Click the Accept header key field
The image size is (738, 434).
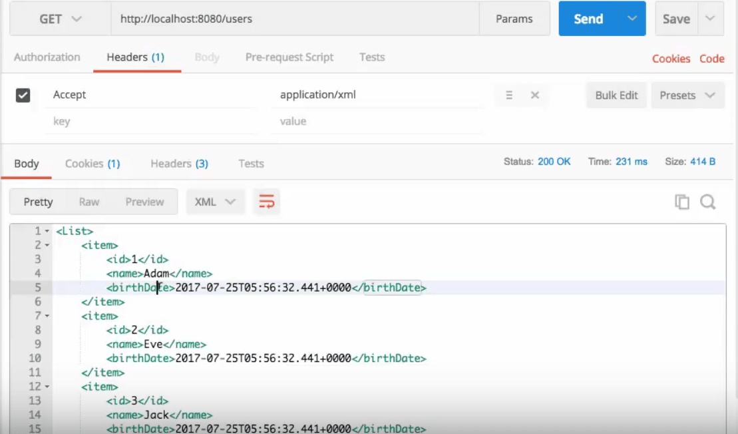[x=150, y=95]
